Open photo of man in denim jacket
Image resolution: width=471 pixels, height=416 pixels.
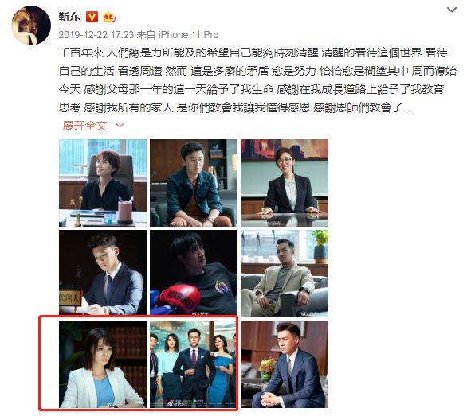(x=194, y=183)
